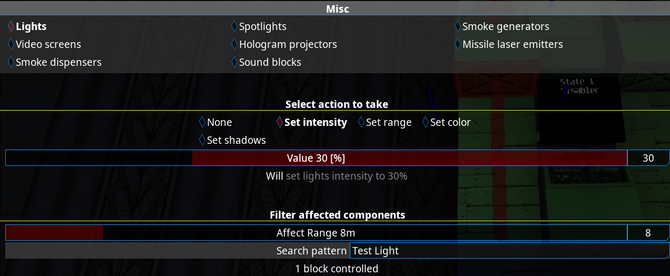The image size is (670, 276).
Task: Select Smoke generators option
Action: click(501, 26)
